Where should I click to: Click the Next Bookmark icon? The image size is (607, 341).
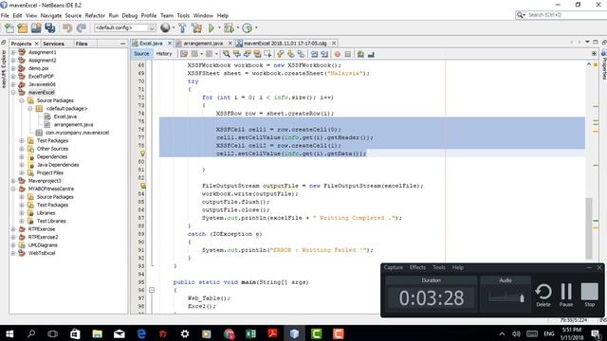pos(291,54)
